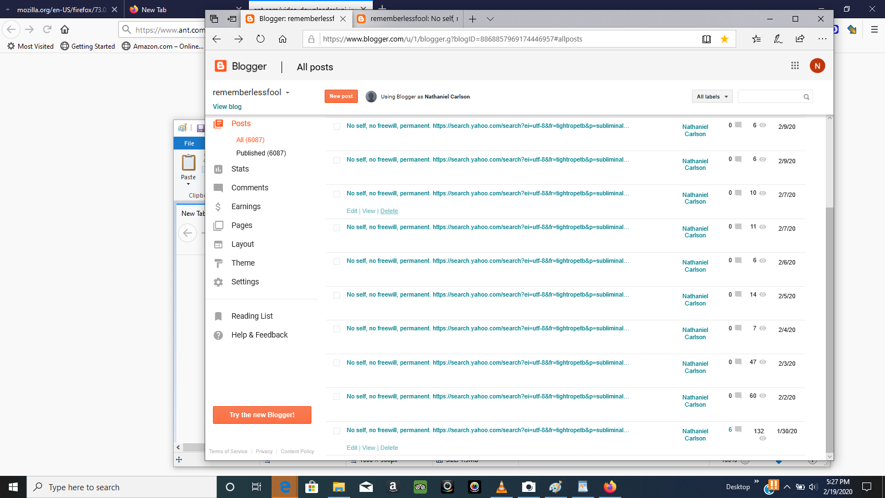
Task: Click Edit link under the 1/30/20 post
Action: point(352,448)
